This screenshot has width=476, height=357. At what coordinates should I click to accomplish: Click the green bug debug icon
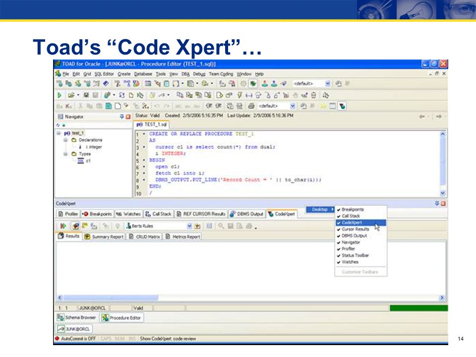[x=253, y=83]
